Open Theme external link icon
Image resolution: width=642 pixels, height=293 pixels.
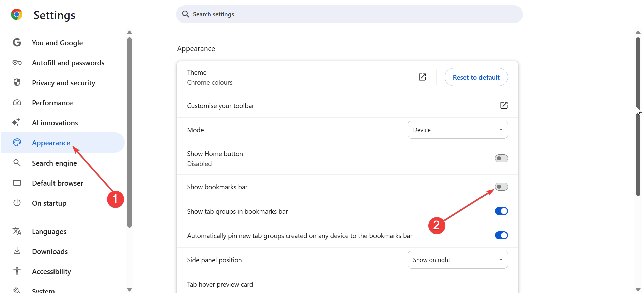pos(422,77)
